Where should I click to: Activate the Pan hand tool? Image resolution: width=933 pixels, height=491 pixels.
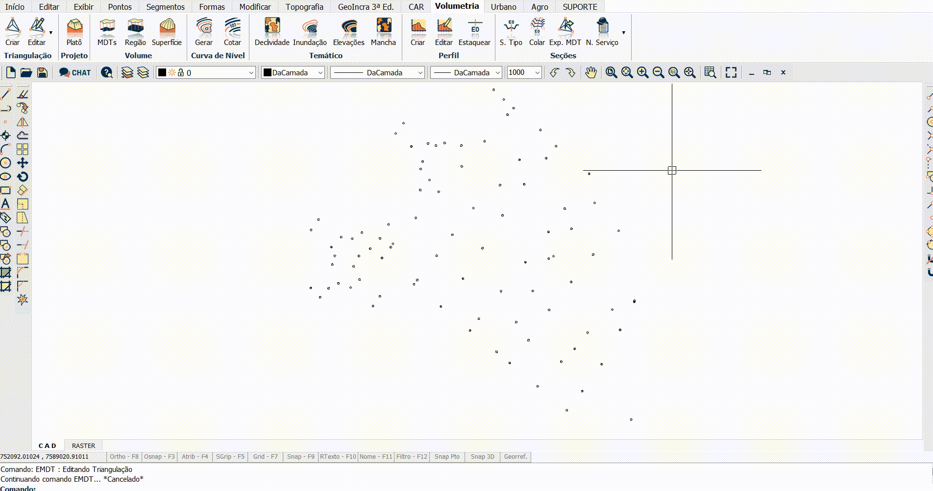590,72
